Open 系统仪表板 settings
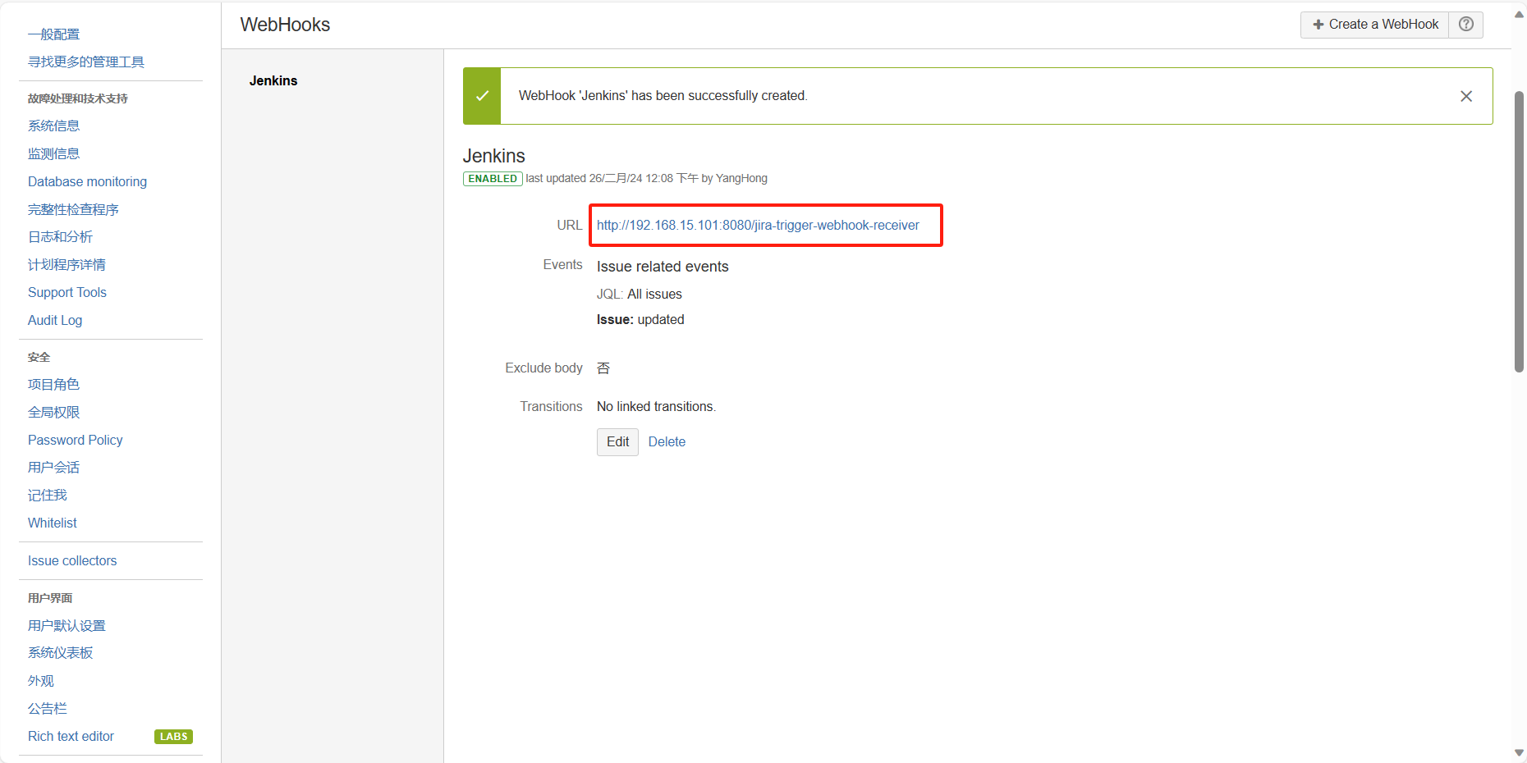This screenshot has height=763, width=1527. point(60,652)
